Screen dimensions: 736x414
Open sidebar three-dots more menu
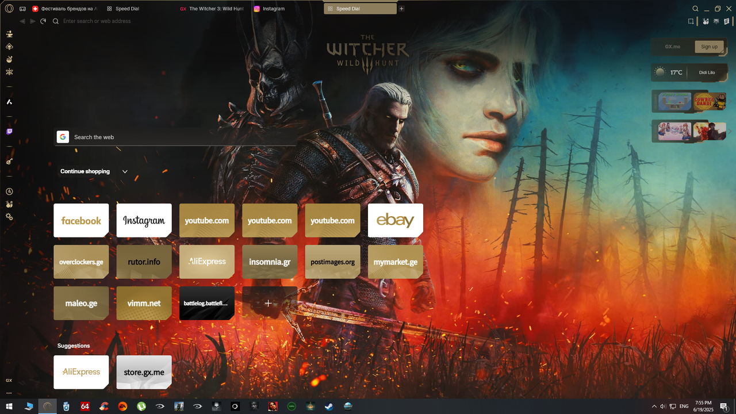click(x=9, y=393)
